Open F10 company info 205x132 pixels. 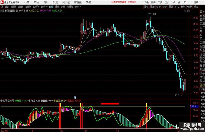(177, 7)
